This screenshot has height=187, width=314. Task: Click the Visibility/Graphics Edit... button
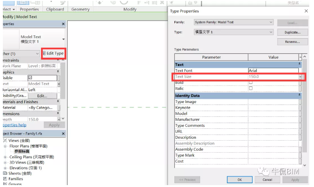pyautogui.click(x=42, y=96)
